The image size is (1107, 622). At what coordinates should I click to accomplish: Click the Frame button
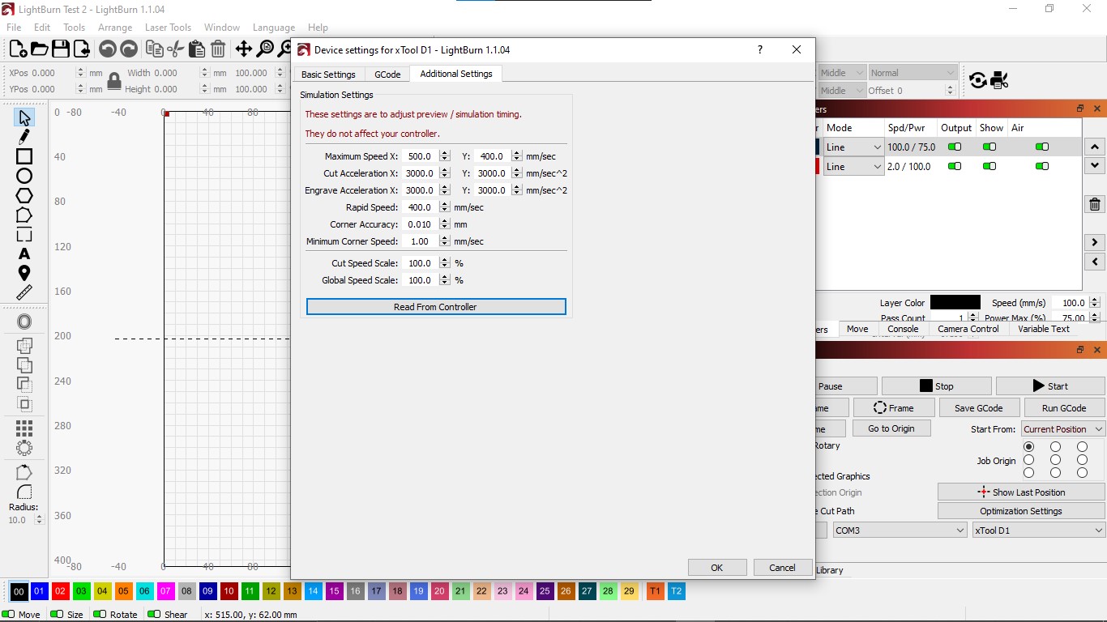click(892, 408)
